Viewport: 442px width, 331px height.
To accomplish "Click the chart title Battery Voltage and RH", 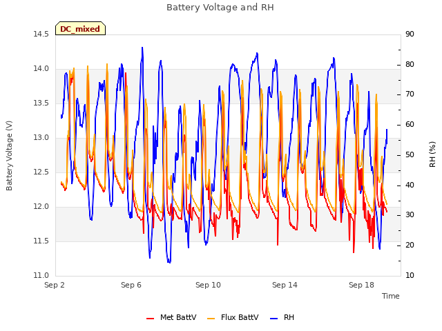I will (x=220, y=8).
